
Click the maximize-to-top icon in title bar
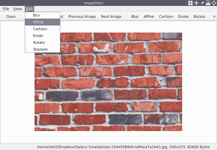pos(208,3)
